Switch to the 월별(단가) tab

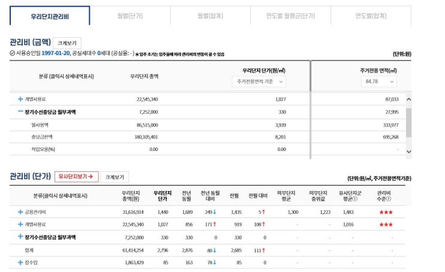click(130, 16)
